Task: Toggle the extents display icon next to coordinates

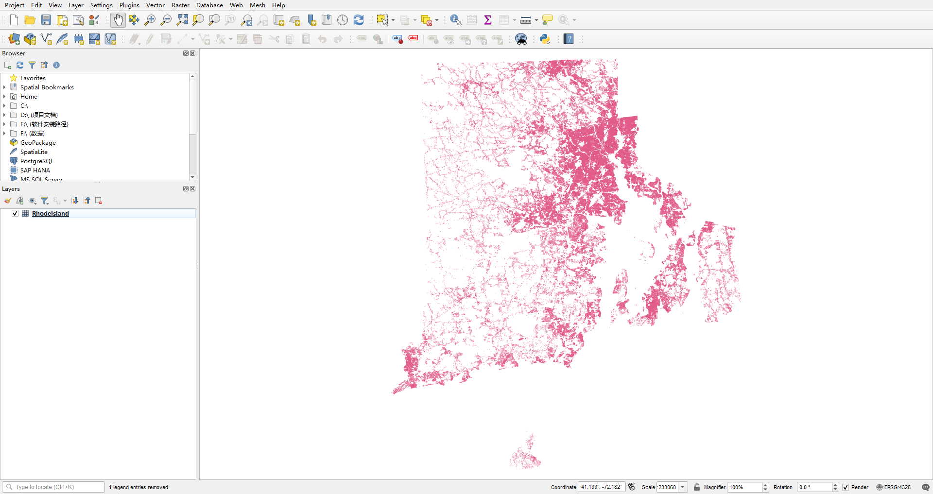Action: coord(632,487)
